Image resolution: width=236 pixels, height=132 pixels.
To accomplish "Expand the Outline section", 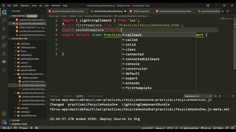I will 10,120.
